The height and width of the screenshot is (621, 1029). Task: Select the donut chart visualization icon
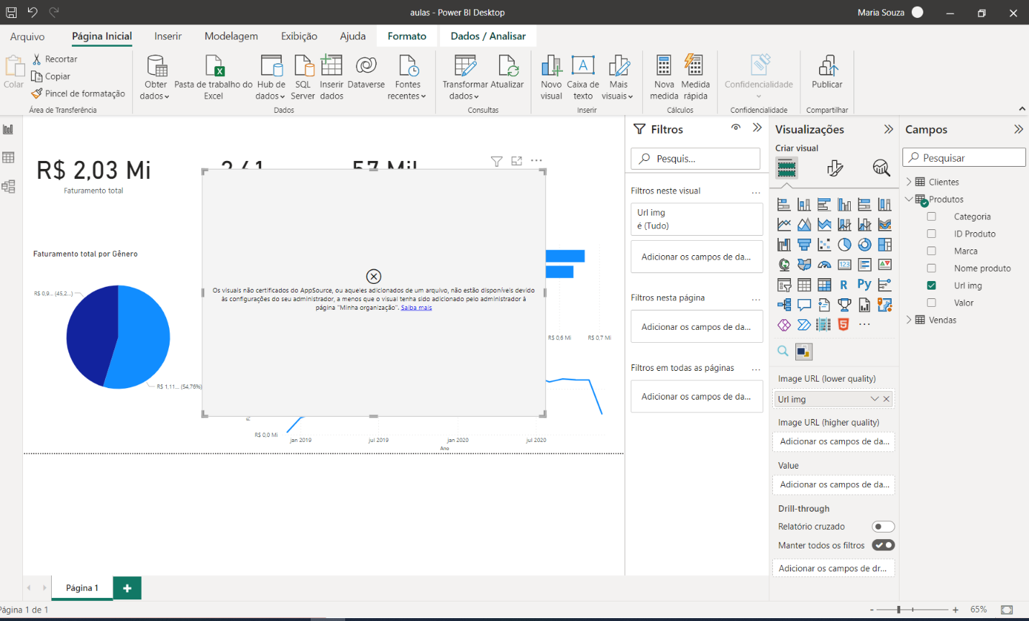tap(864, 245)
